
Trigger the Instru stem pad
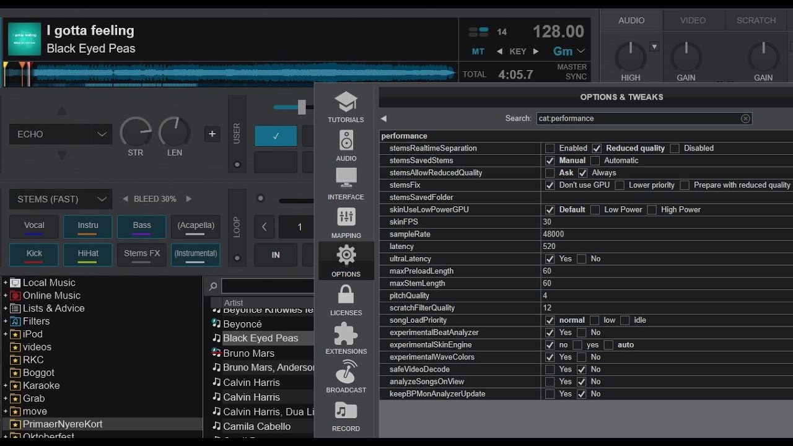click(88, 226)
